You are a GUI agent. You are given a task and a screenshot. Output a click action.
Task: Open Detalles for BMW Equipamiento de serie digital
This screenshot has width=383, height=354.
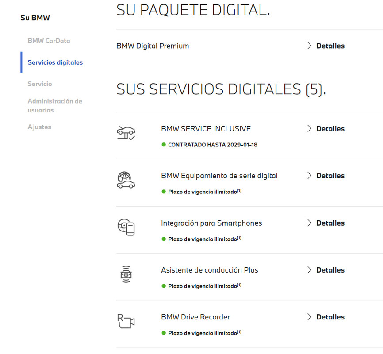pos(330,176)
